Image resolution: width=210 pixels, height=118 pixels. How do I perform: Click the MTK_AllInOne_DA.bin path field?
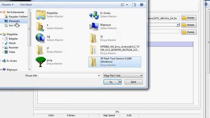coord(164,18)
